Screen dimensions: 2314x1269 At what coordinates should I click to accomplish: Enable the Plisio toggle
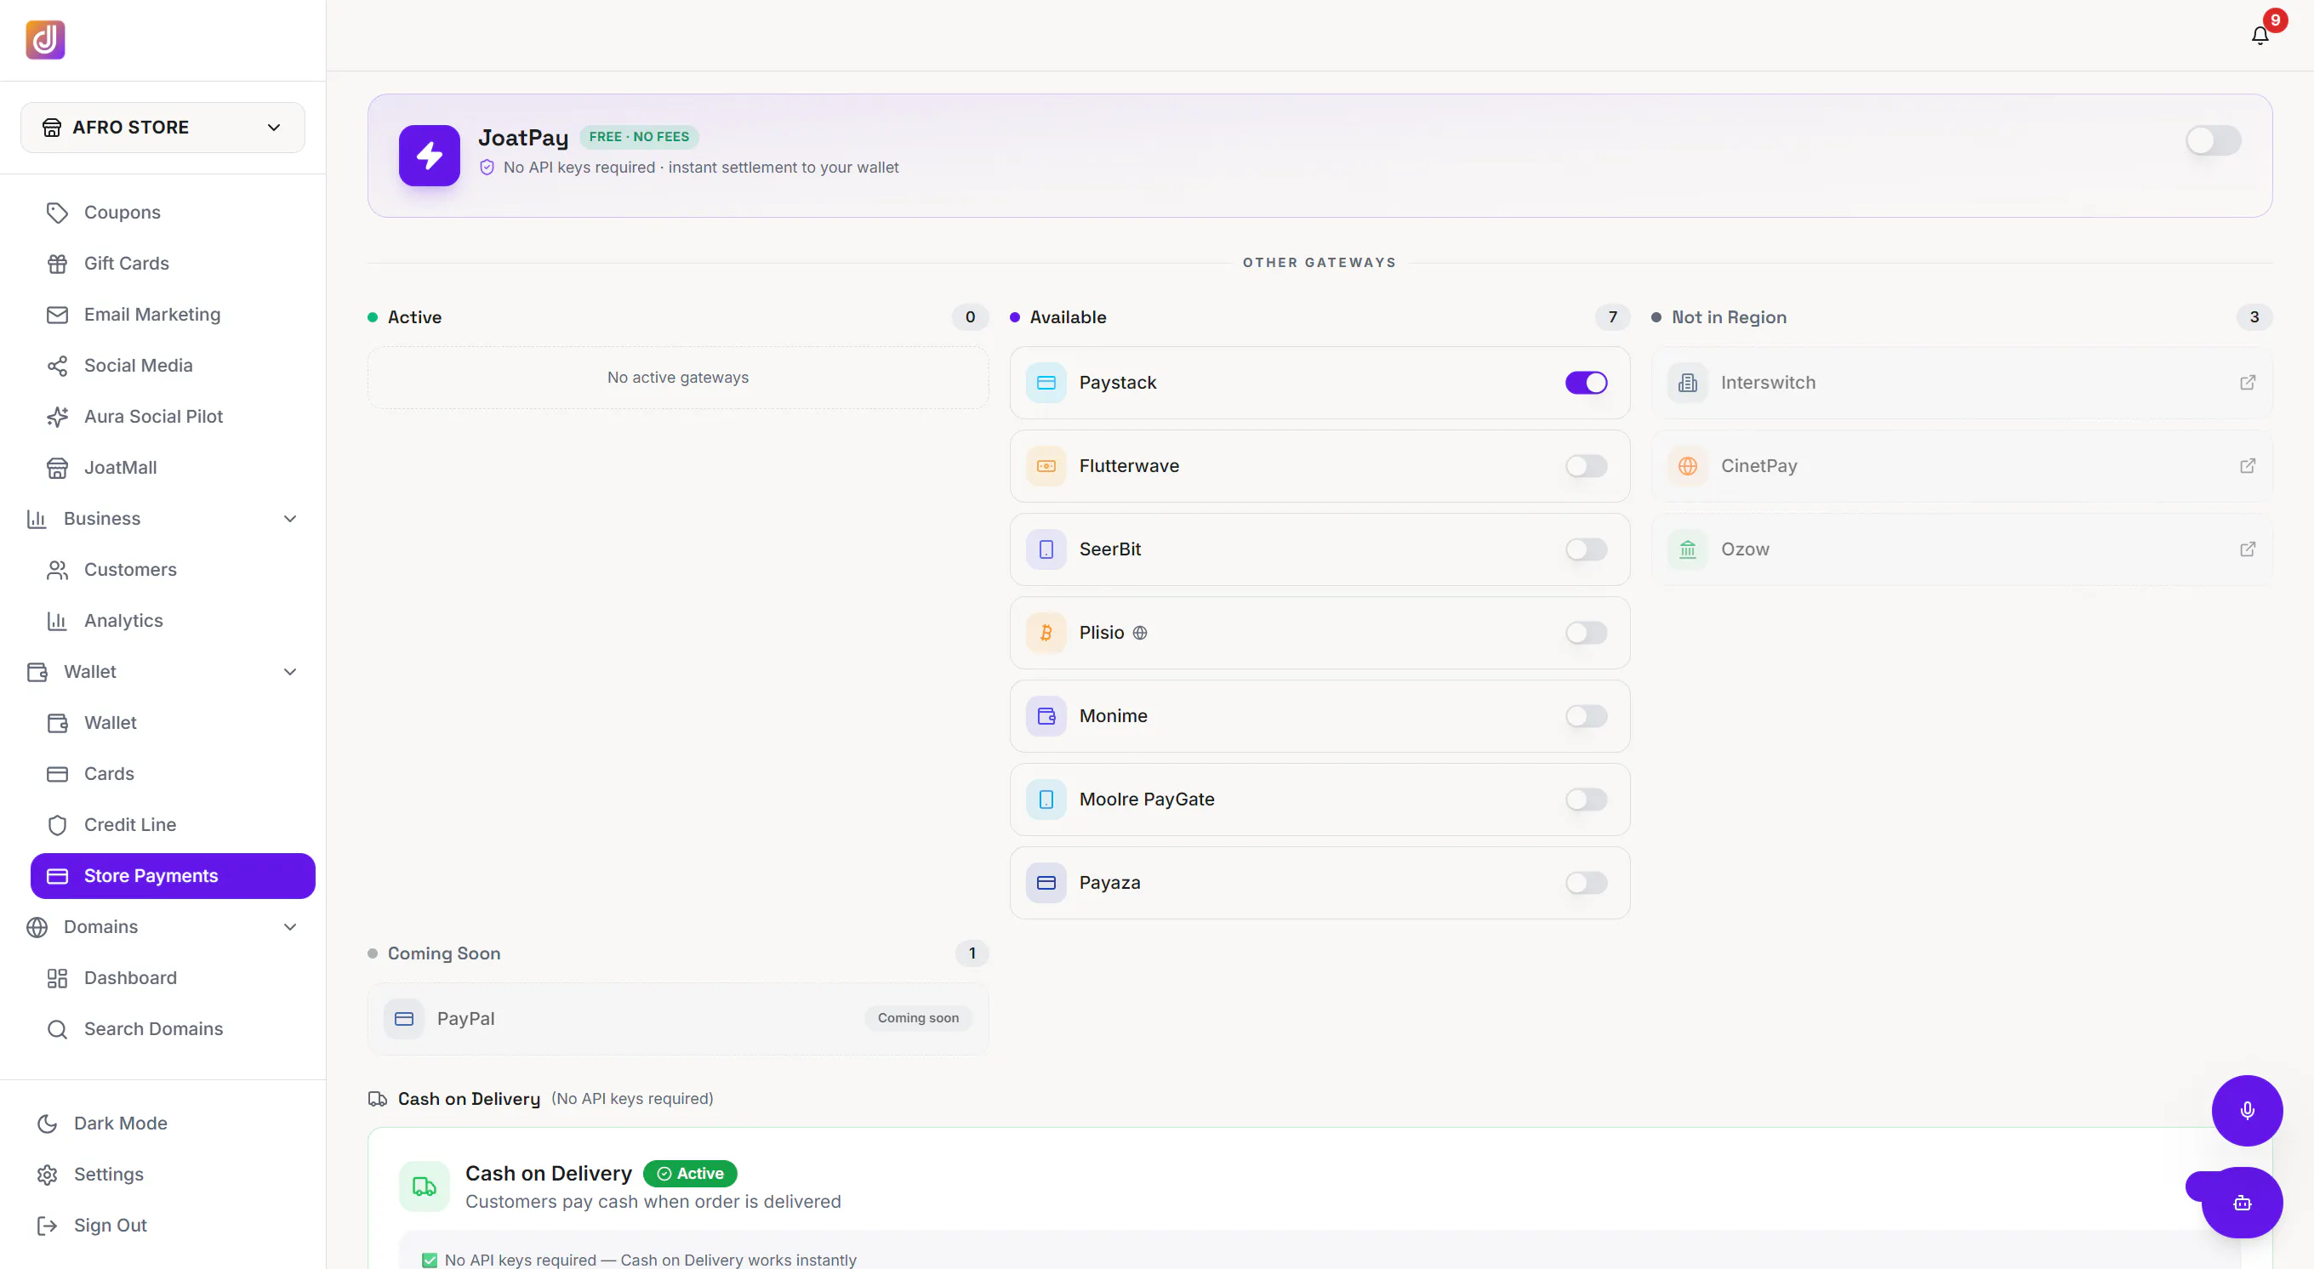pyautogui.click(x=1587, y=633)
